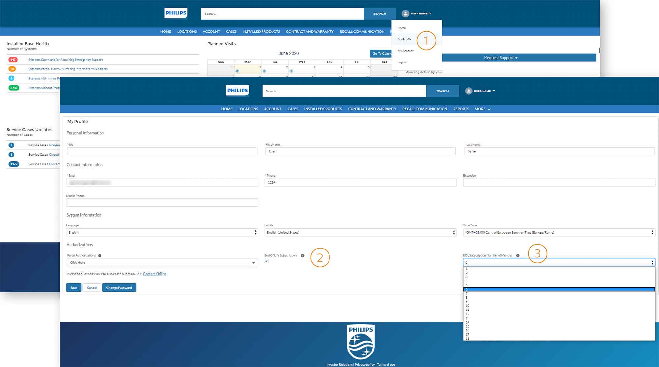
Task: Select My Profile in user menu
Action: (404, 39)
